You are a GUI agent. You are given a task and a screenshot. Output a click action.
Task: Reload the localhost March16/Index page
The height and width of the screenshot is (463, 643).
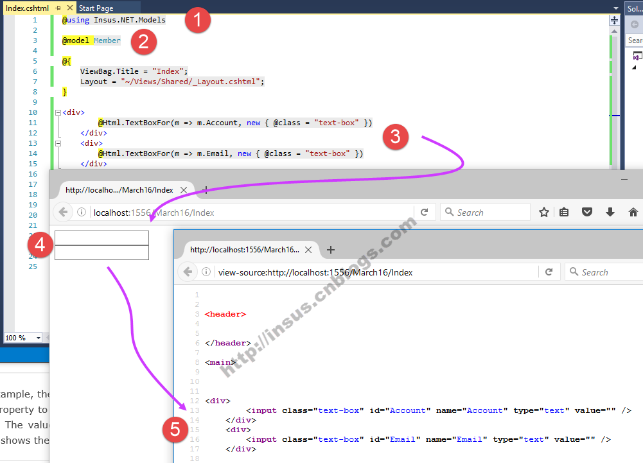[425, 212]
